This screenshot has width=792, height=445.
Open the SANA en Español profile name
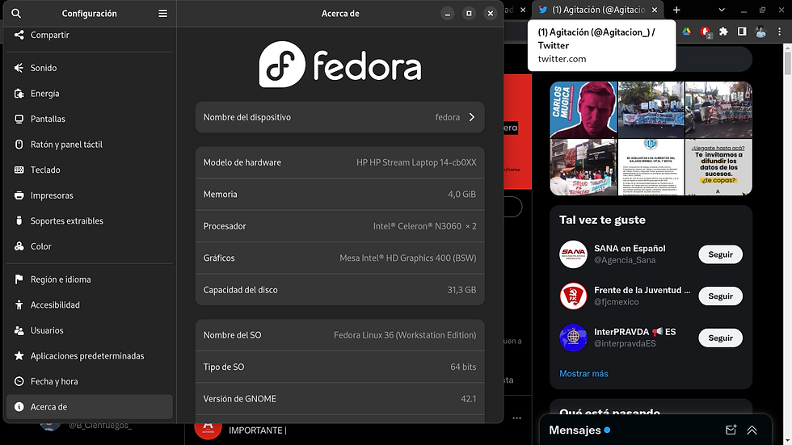(630, 248)
